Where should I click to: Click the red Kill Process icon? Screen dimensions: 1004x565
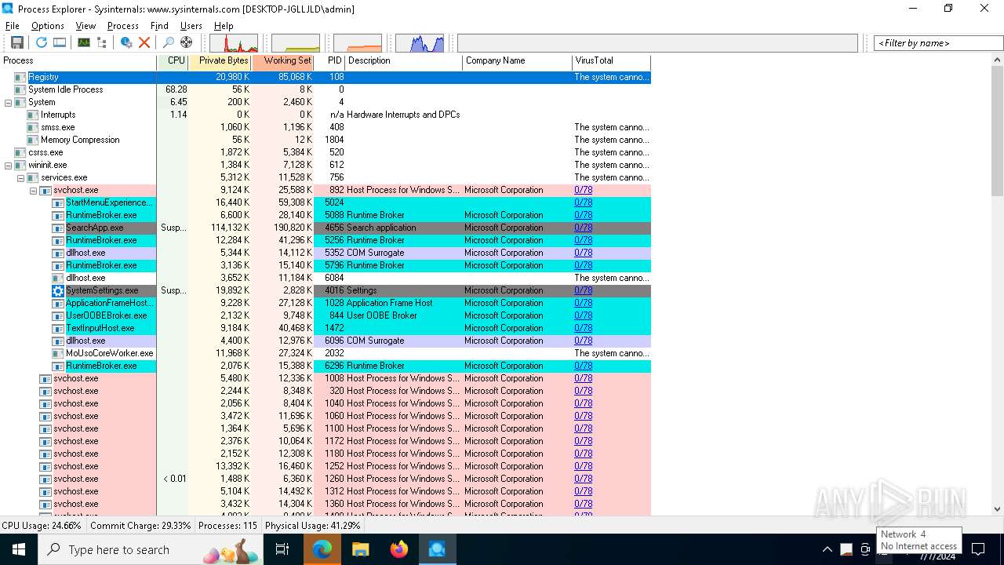(x=144, y=42)
